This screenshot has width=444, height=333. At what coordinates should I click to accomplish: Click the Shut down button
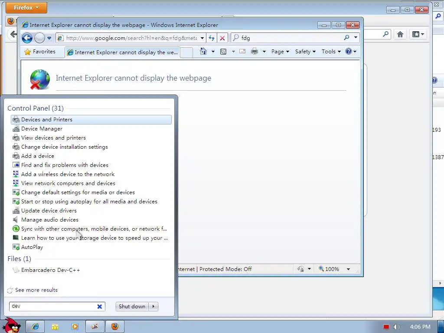pos(132,307)
